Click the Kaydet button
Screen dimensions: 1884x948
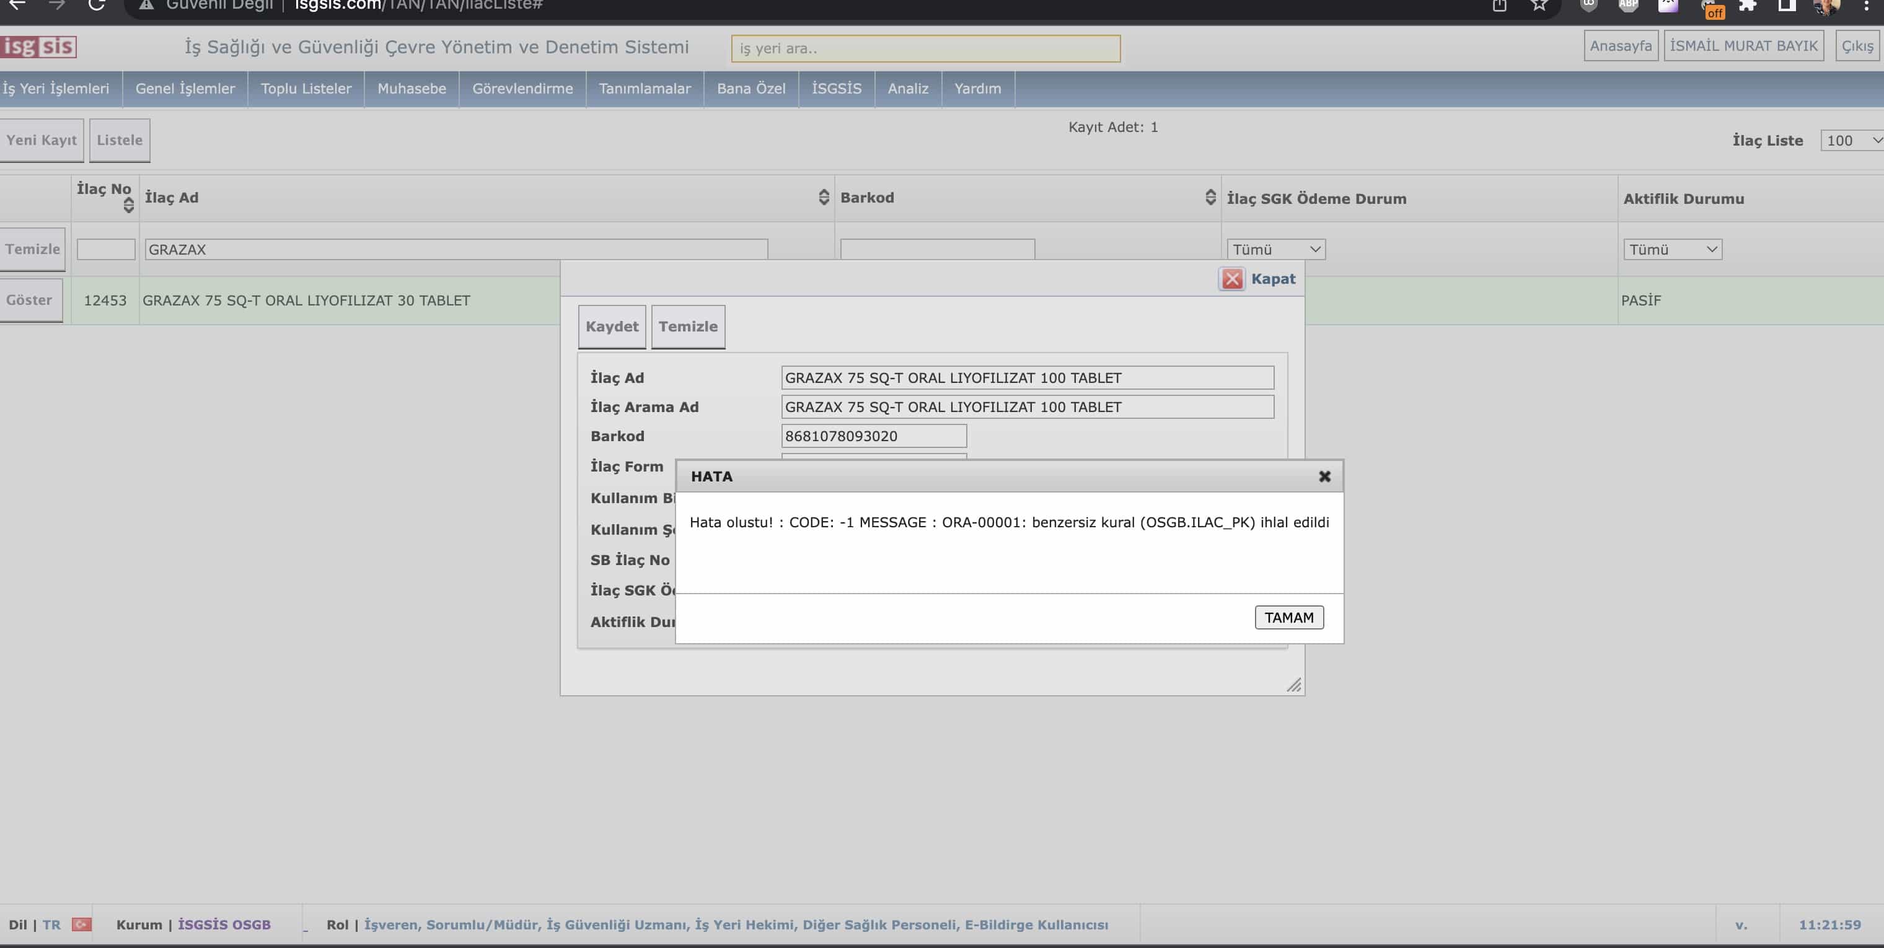click(612, 327)
